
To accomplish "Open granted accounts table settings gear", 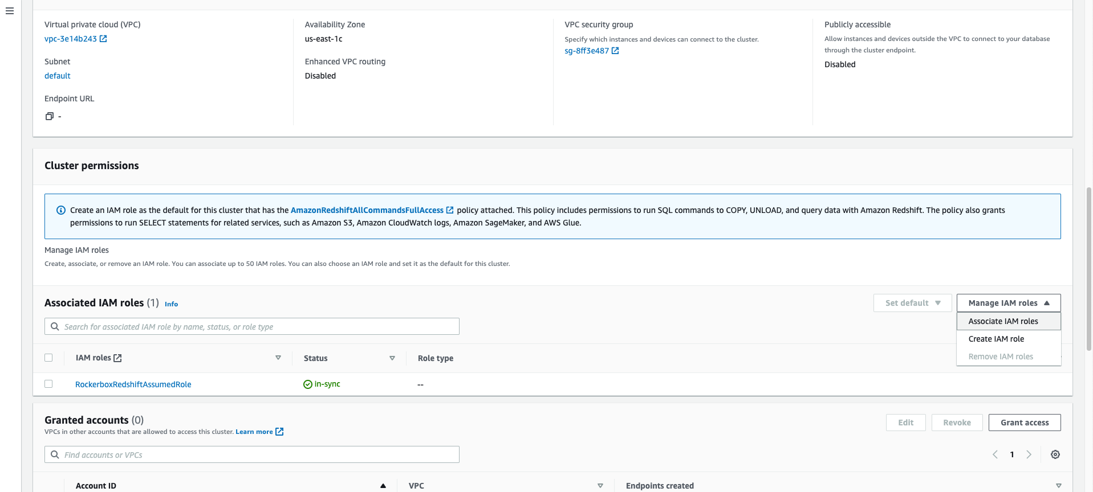I will coord(1055,454).
